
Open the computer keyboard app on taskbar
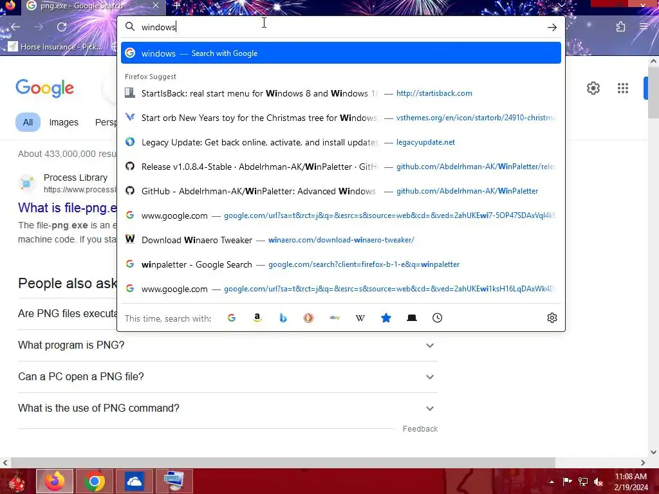174,481
